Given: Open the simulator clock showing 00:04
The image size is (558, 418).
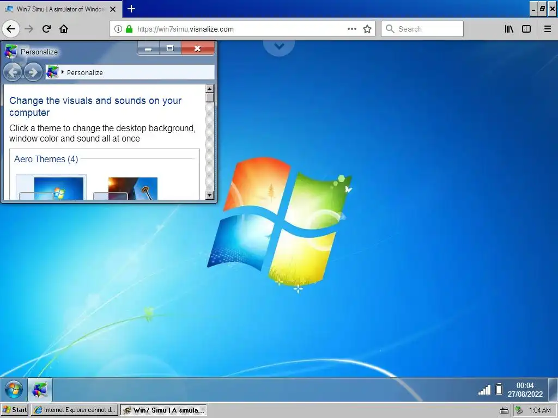Looking at the screenshot, I should tap(525, 390).
